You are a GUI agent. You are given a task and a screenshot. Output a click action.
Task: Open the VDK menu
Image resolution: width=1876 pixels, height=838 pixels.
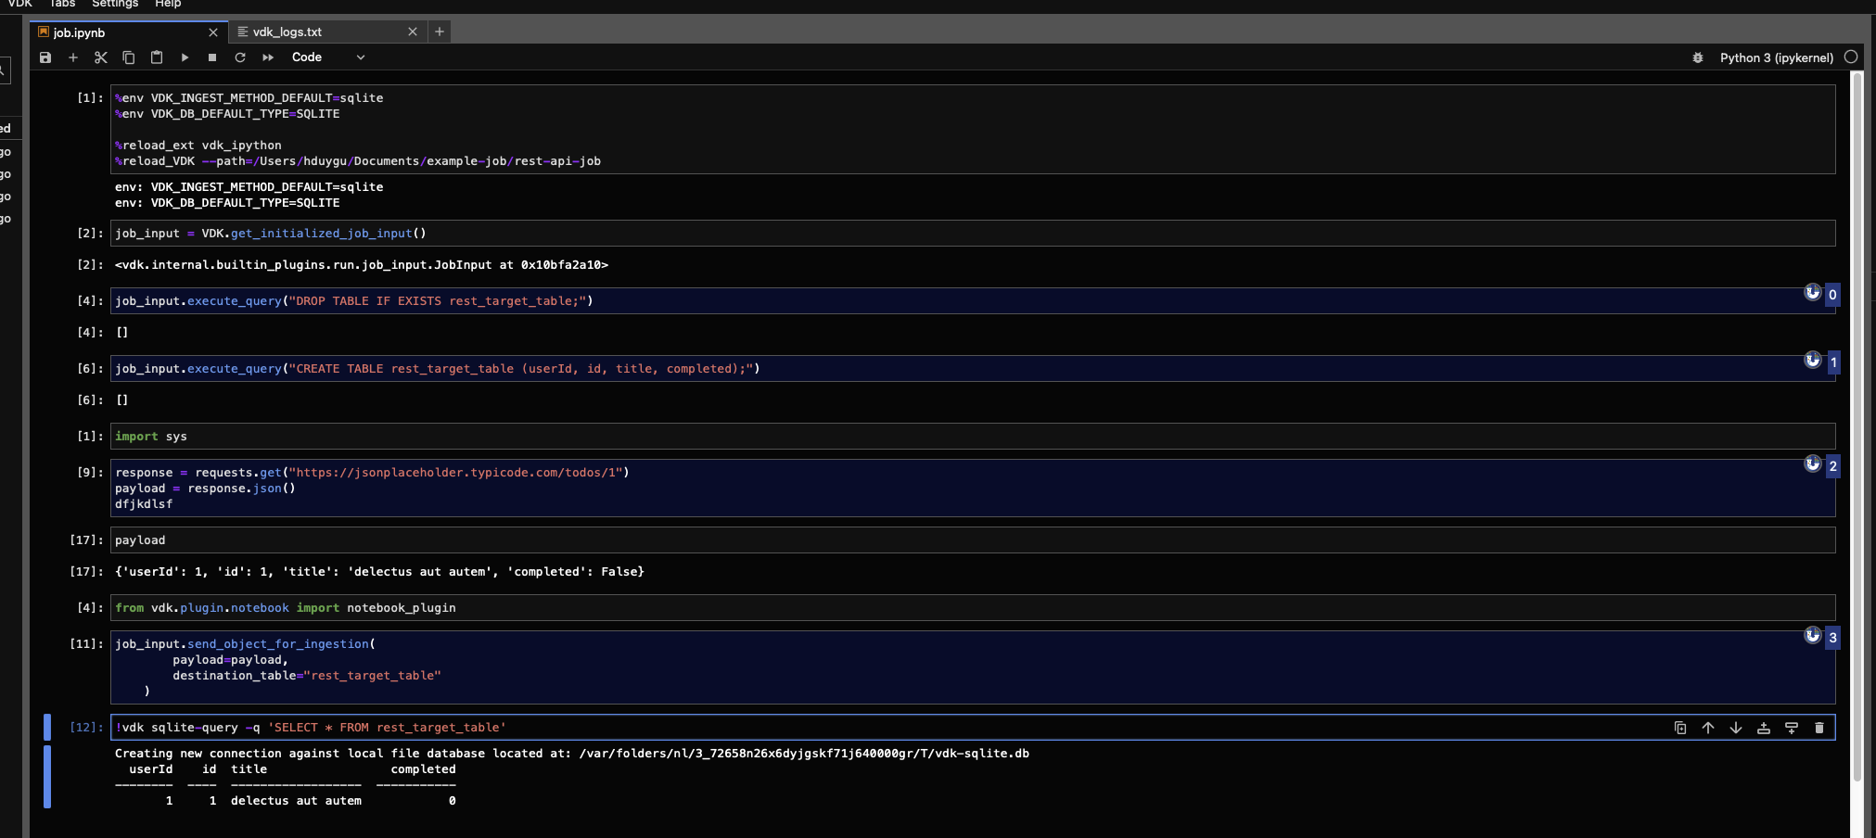(19, 4)
